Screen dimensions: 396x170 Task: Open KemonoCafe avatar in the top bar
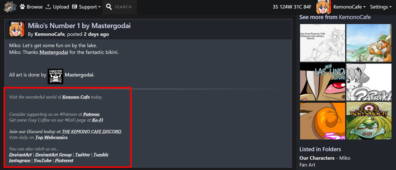pyautogui.click(x=324, y=7)
